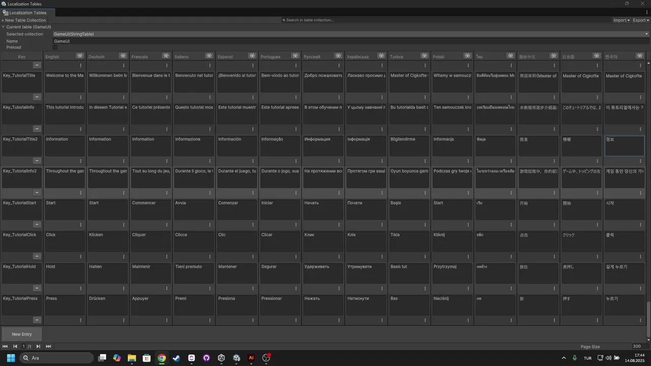Viewport: 651px width, 366px height.
Task: Open Portugues locale table metadata icon
Action: [295, 56]
